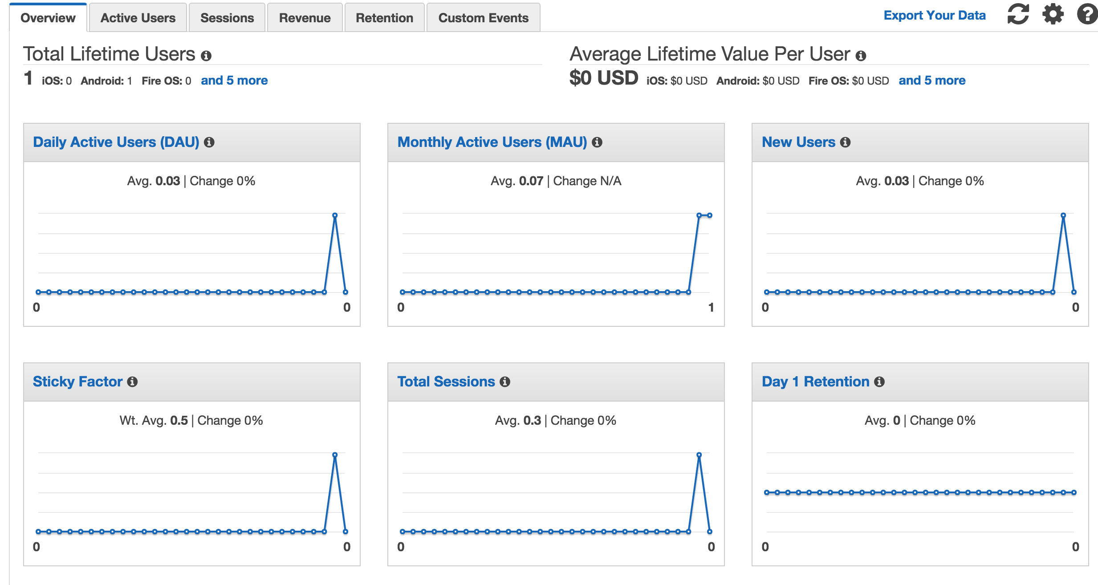Screen dimensions: 1098x585
Task: Expand 'and 5 more' under Total Lifetime Users
Action: [235, 80]
